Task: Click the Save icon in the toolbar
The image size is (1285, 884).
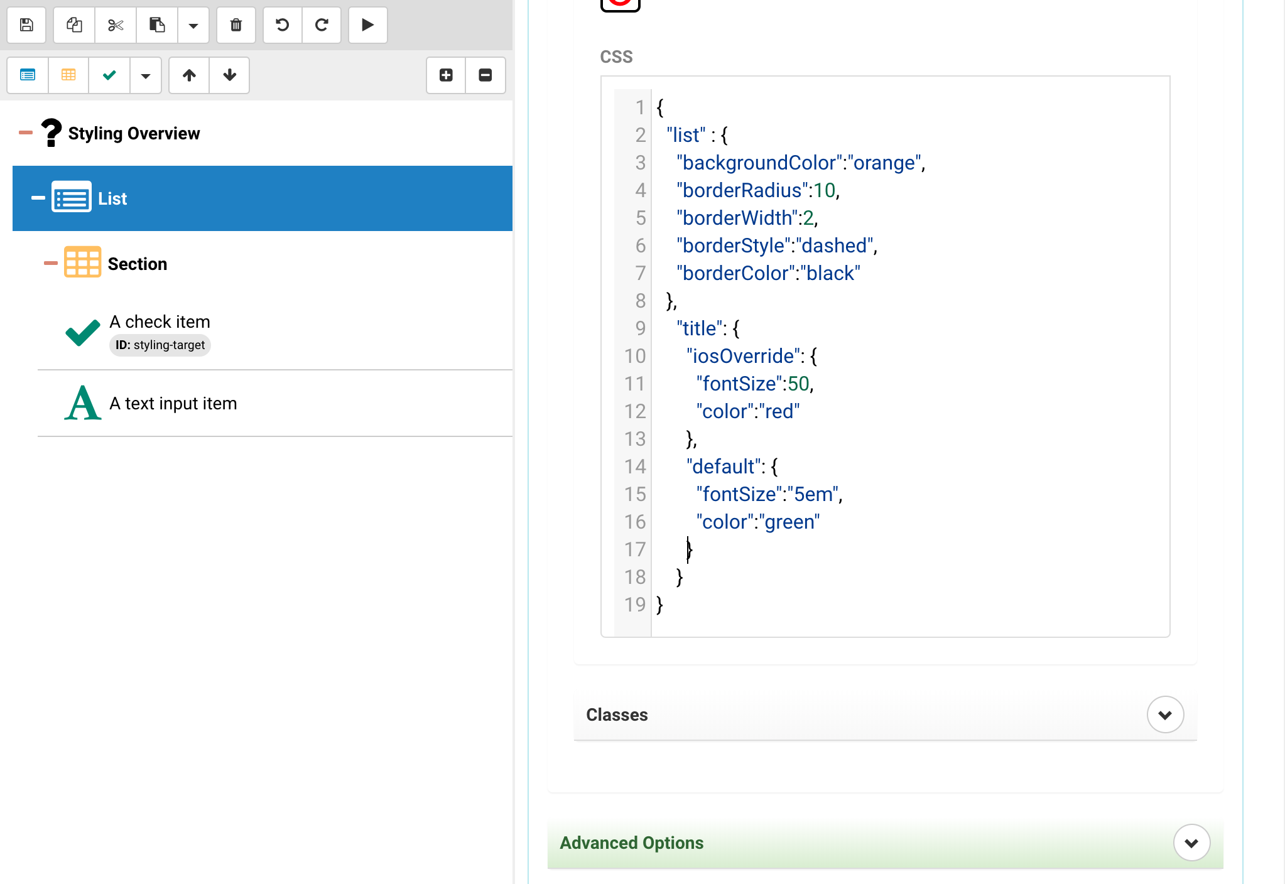Action: click(x=26, y=25)
